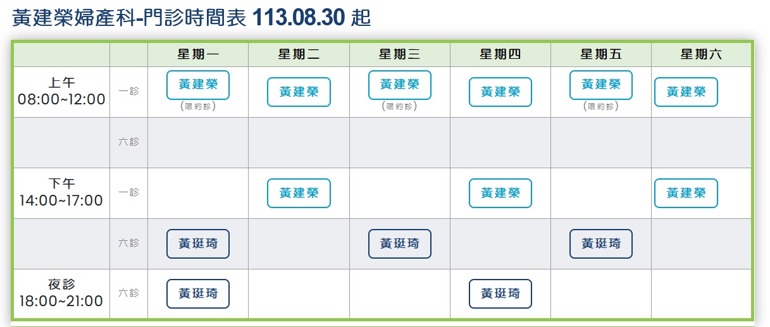This screenshot has height=327, width=770.
Task: Click 黃建榮 in Monday morning slot
Action: [x=197, y=85]
